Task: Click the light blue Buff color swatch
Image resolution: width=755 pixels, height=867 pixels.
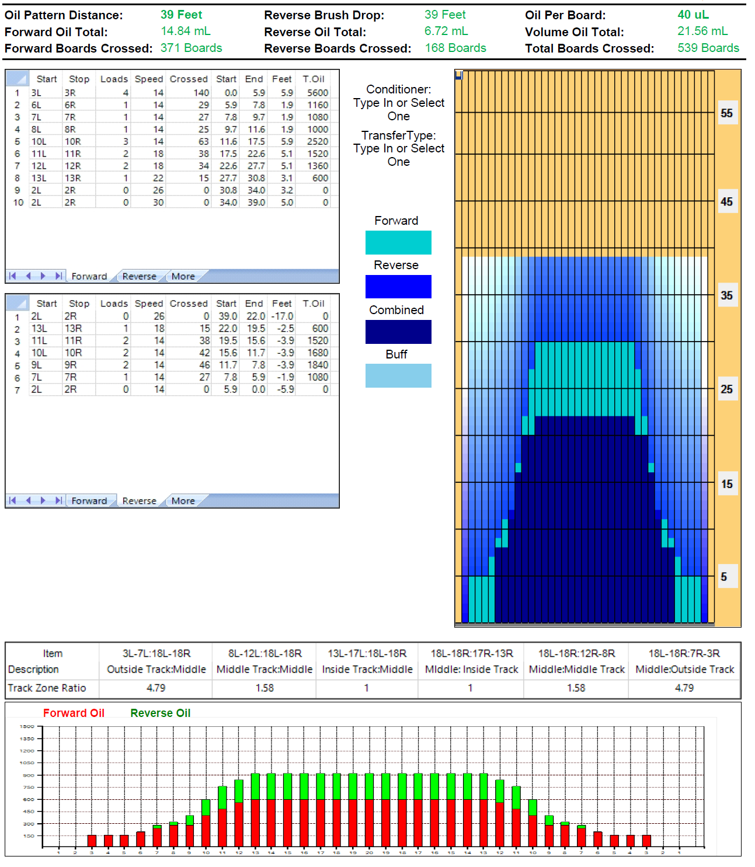Action: coord(398,376)
